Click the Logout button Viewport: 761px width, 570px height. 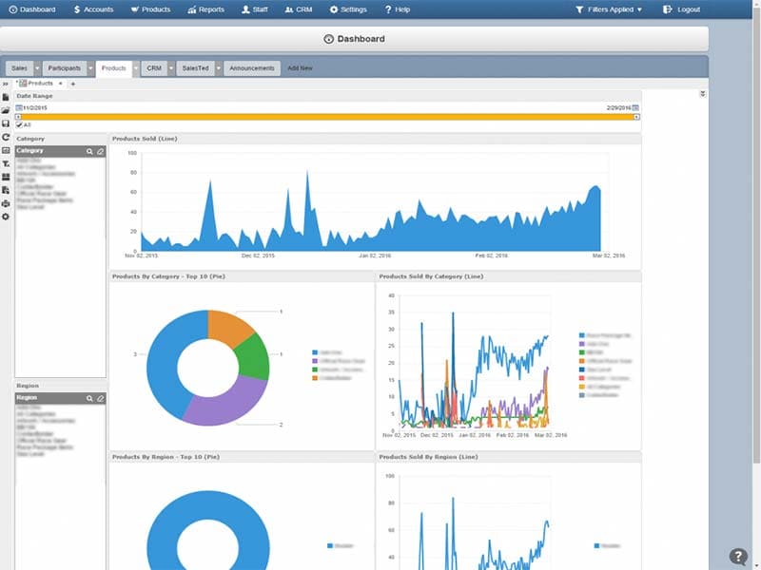click(681, 9)
